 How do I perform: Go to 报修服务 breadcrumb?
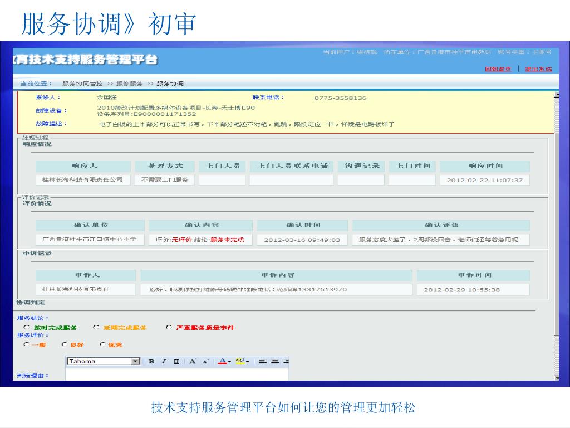pos(129,84)
